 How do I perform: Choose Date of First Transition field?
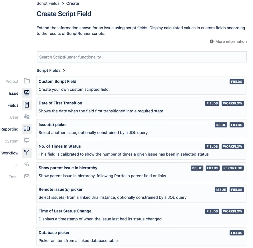click(141, 107)
